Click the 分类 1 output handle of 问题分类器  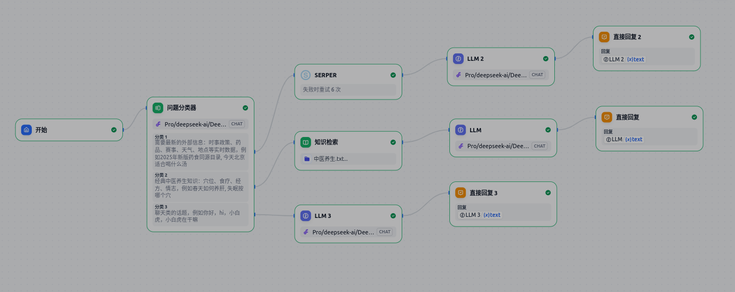254,152
